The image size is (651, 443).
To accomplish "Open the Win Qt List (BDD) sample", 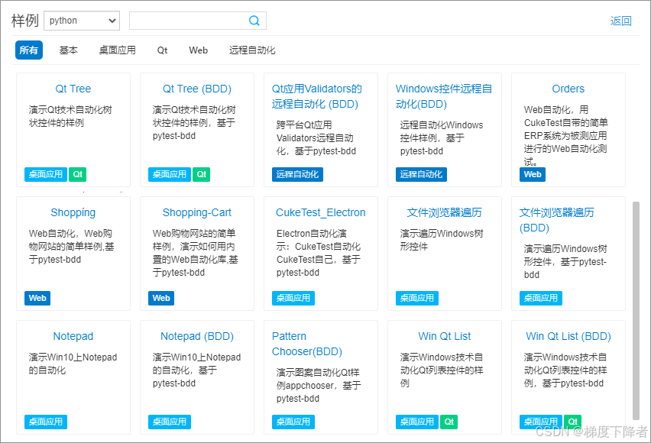I will 568,336.
